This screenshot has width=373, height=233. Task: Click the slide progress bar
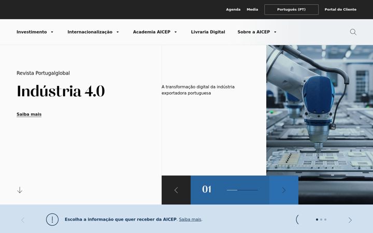pos(242,190)
